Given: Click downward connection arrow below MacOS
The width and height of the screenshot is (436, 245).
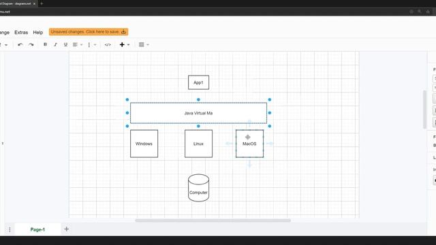Looking at the screenshot, I should [250, 165].
